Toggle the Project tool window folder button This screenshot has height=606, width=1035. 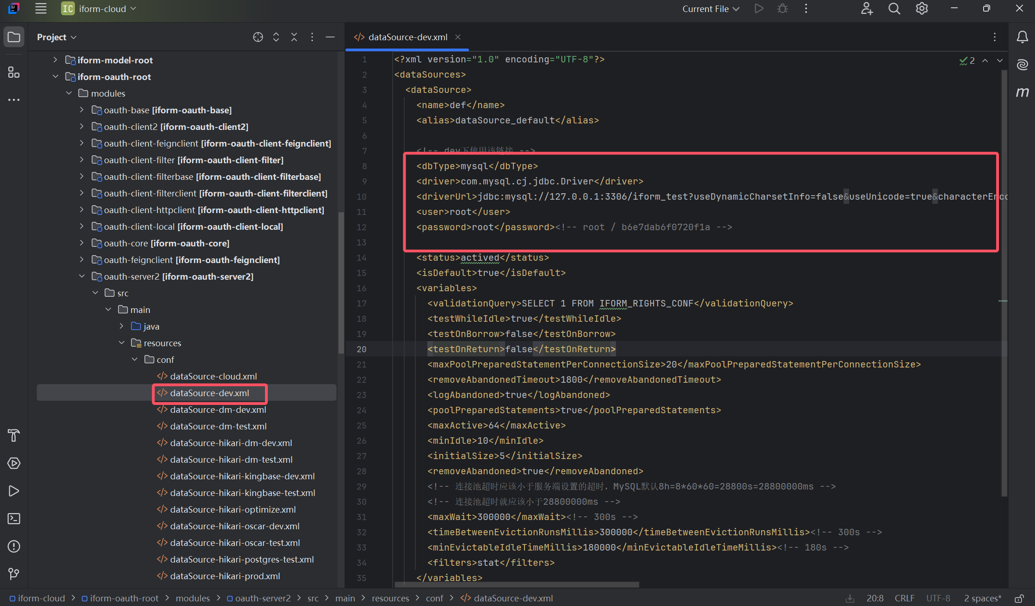coord(14,37)
